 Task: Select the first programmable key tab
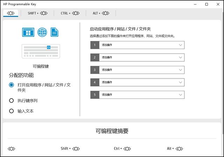click(11, 13)
